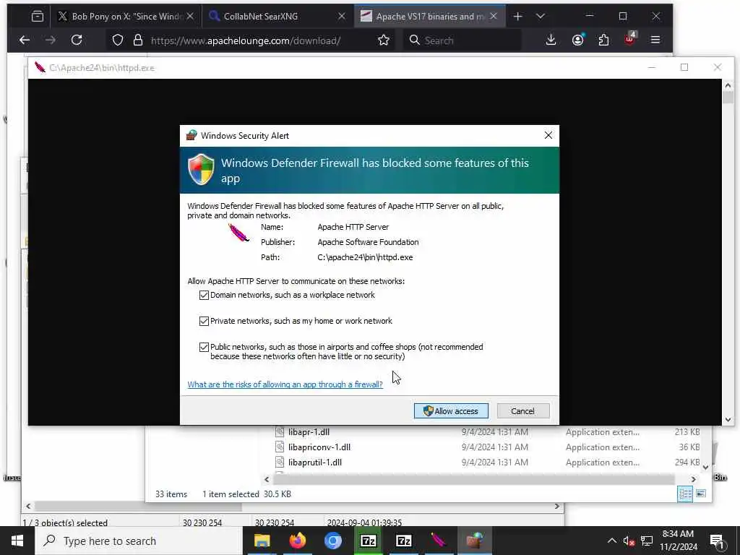Bookmark this page with star icon
Screen dimensions: 740x555
pos(384,40)
